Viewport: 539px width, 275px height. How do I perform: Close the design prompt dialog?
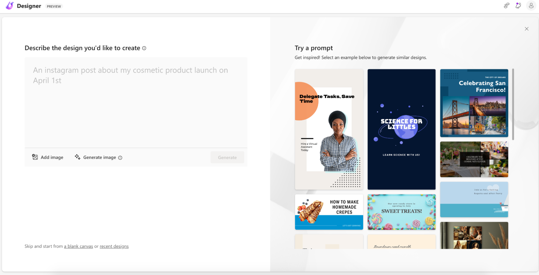pos(526,29)
